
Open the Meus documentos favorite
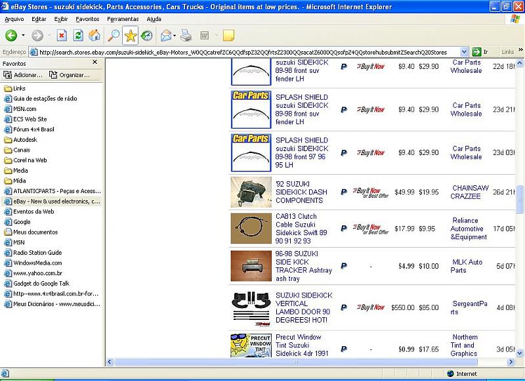pos(31,233)
